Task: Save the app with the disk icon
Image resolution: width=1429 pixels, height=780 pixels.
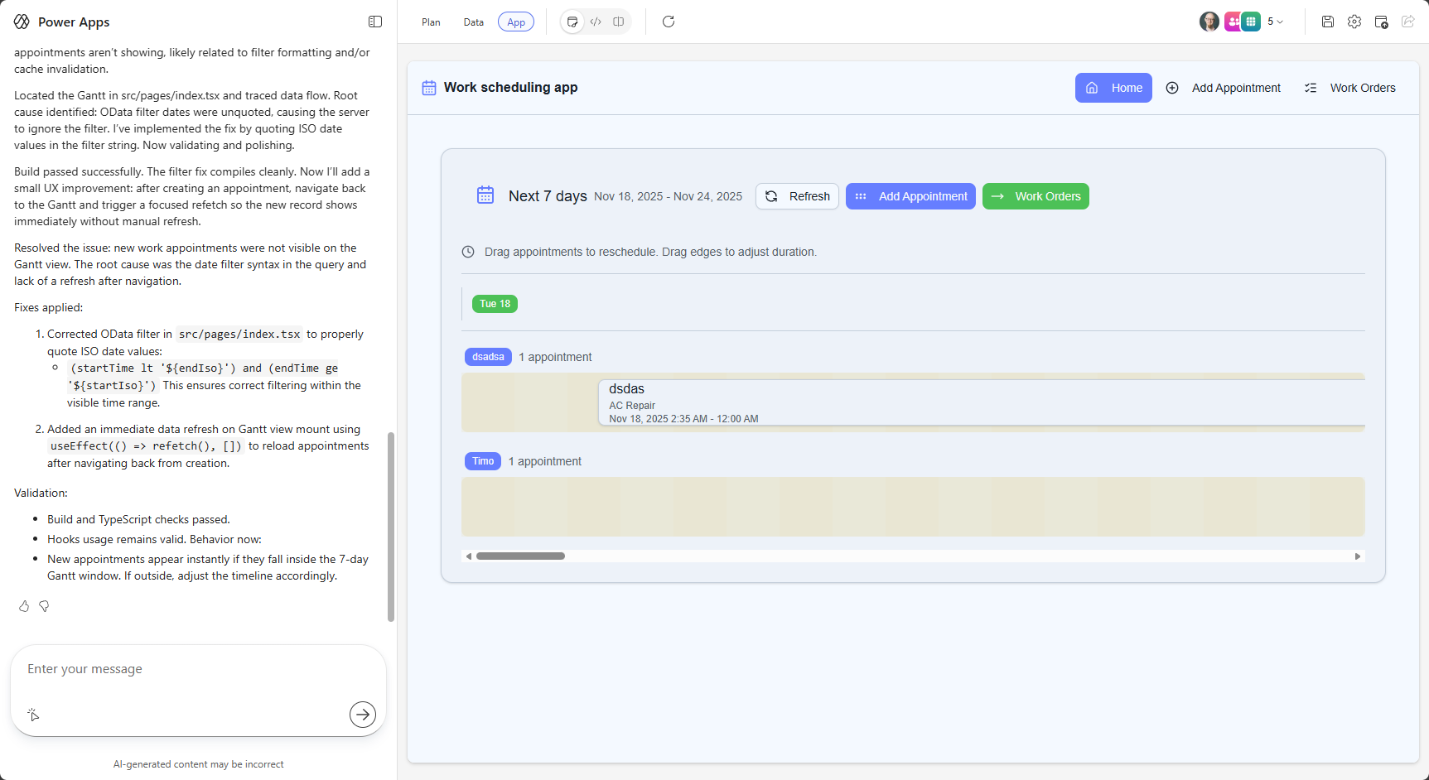Action: coord(1328,22)
